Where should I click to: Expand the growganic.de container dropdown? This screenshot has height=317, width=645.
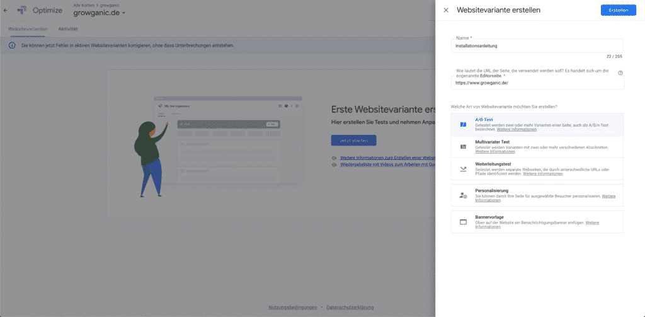pos(124,13)
